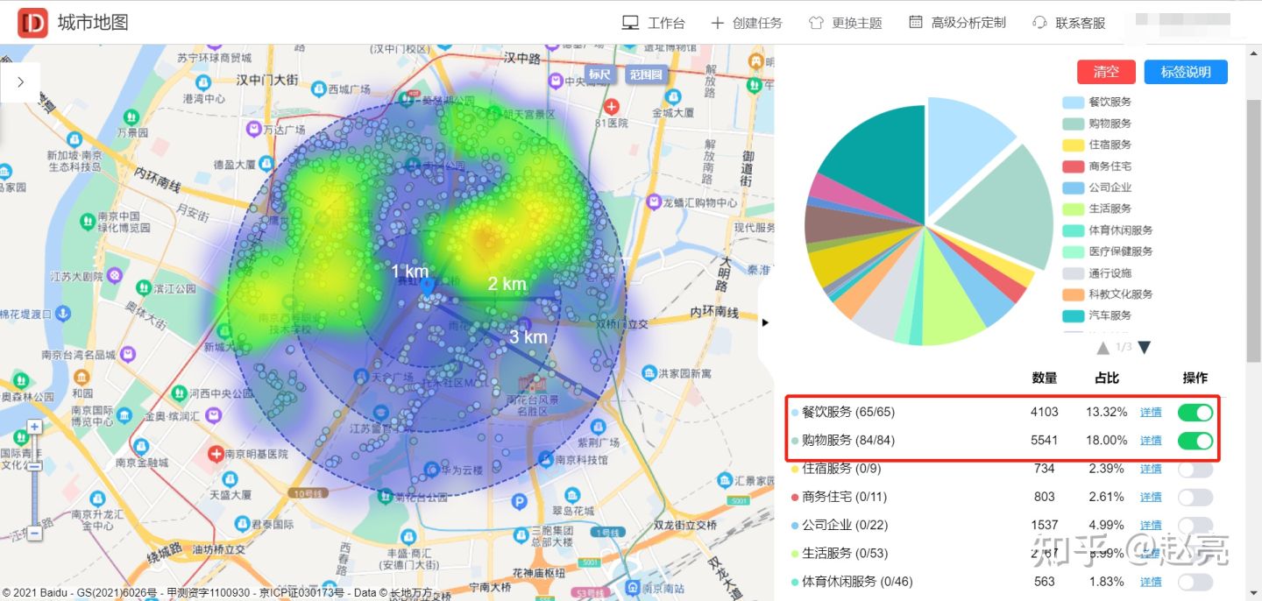Open 联系客服 in the top navigation
Screen dimensions: 1262x601
point(1069,23)
